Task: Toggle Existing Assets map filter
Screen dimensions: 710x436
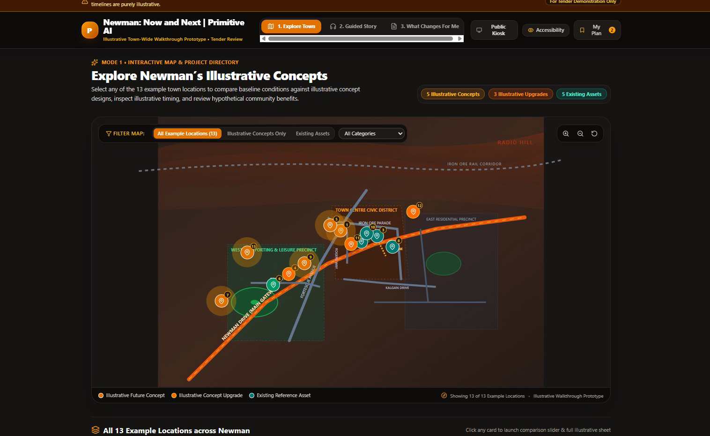Action: (313, 133)
